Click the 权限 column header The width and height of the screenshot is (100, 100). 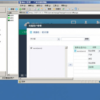click(x=94, y=47)
